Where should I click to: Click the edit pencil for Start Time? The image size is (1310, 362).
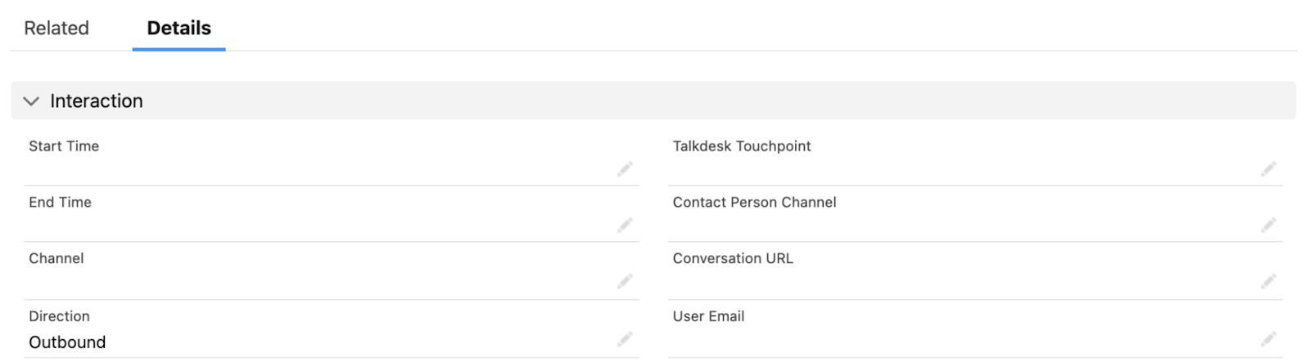[625, 169]
